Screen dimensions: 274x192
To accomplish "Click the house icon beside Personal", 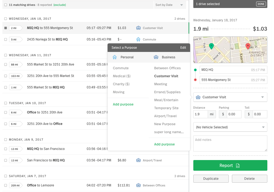I will pyautogui.click(x=114, y=57).
